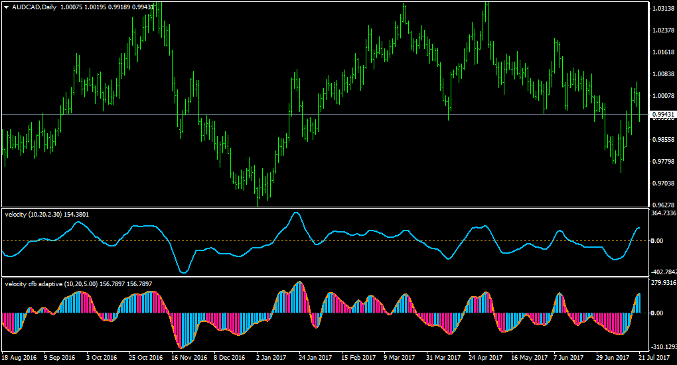Click the -402.7842 velocity scale minimum
Image resolution: width=677 pixels, height=365 pixels.
664,272
